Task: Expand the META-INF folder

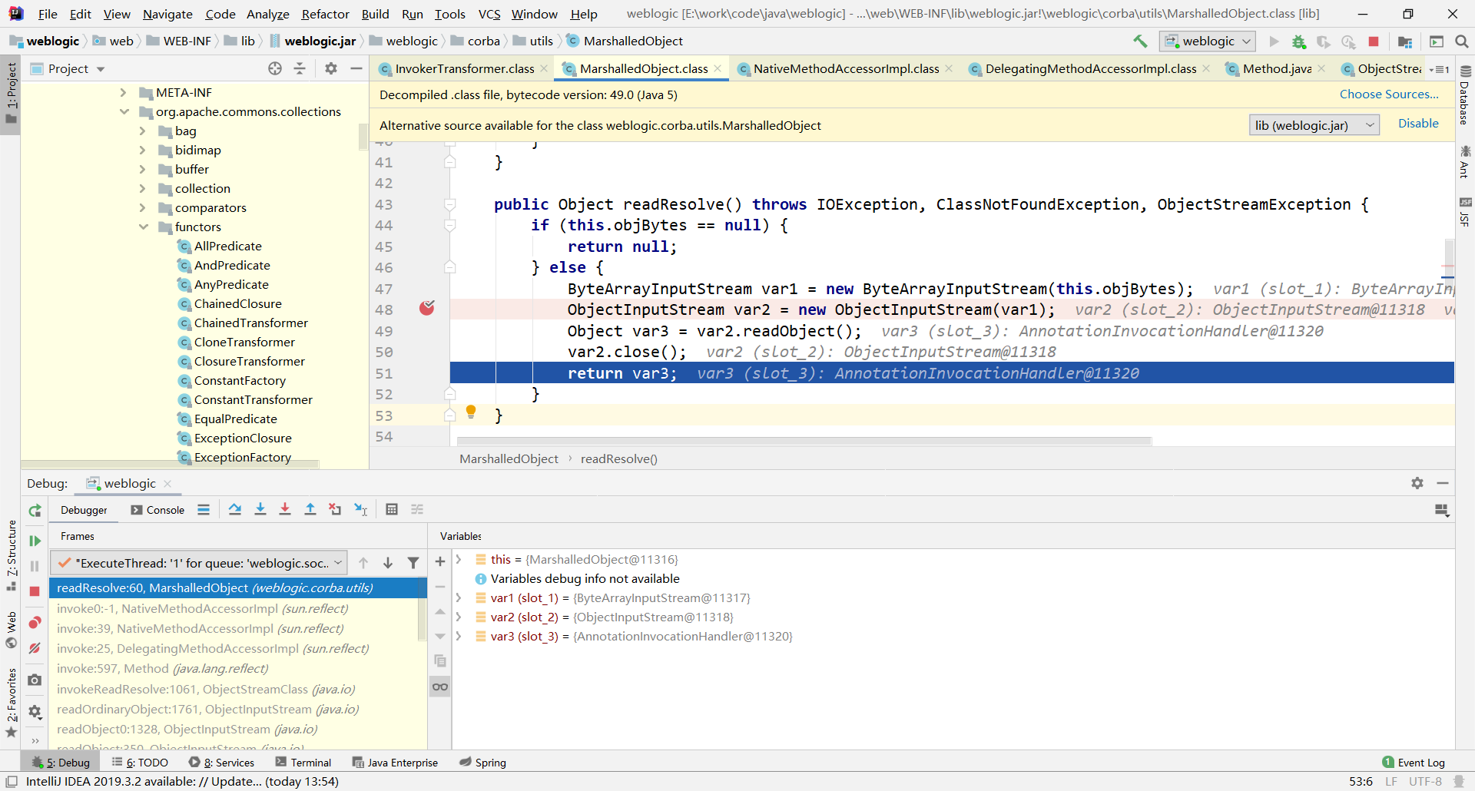Action: 123,92
